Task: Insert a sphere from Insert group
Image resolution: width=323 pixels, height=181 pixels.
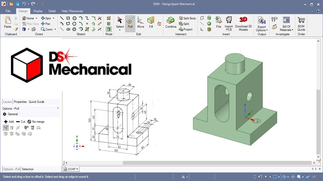Action: [209, 24]
